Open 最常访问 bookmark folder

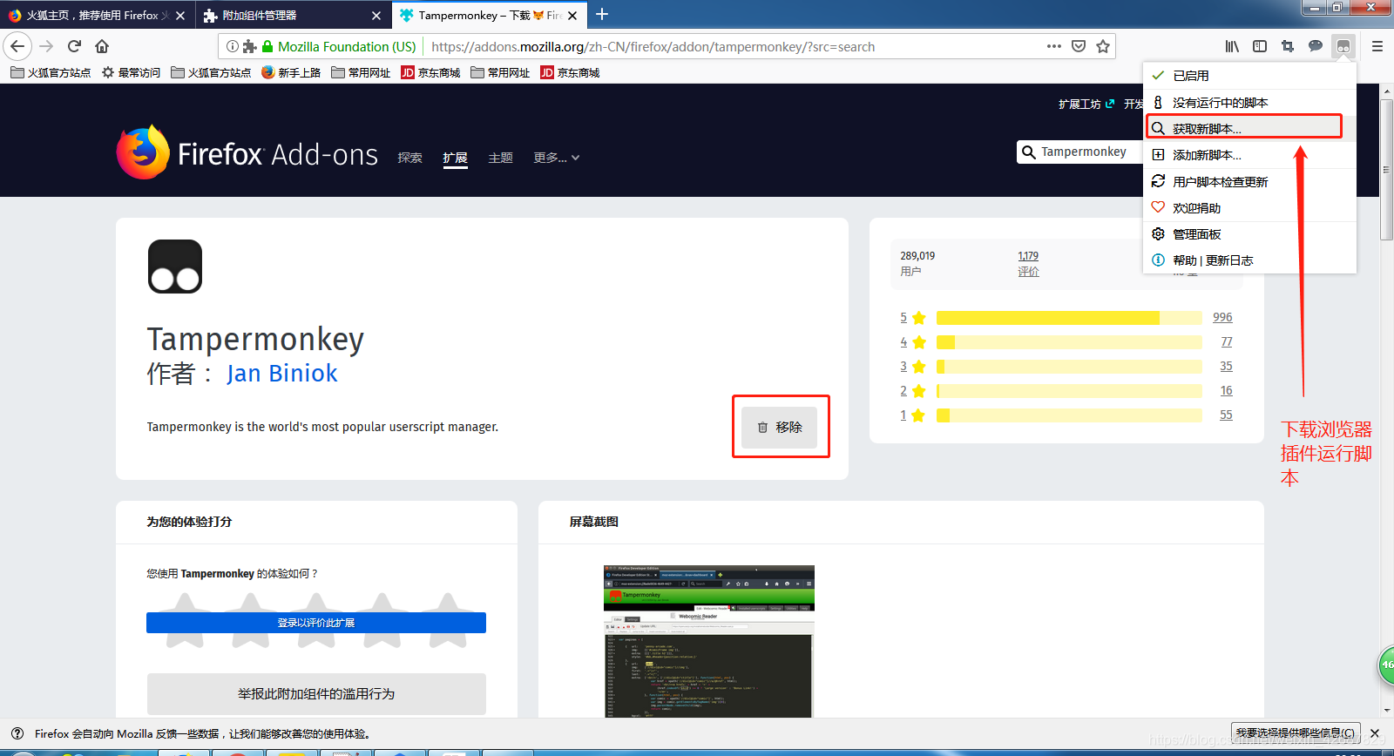point(131,72)
